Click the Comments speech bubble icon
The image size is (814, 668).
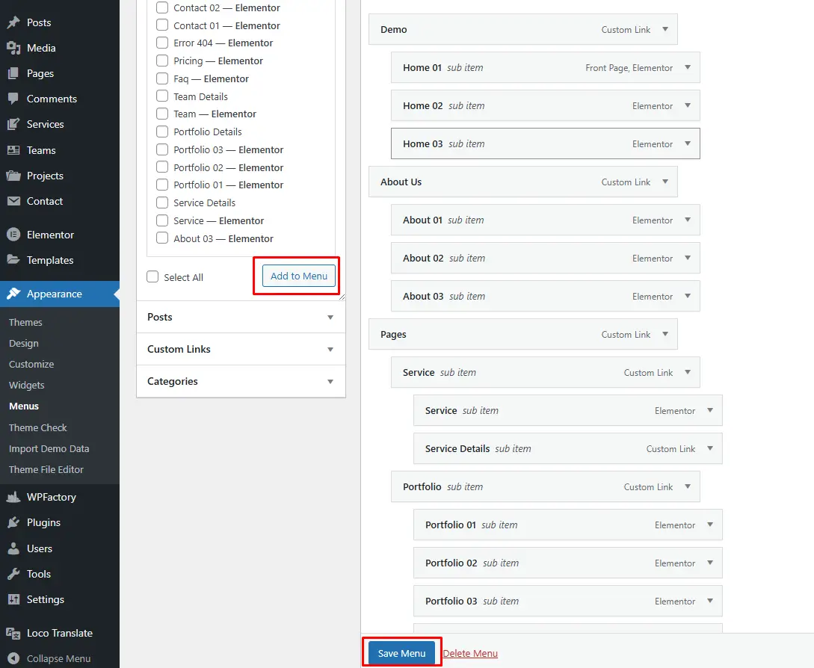coord(13,99)
